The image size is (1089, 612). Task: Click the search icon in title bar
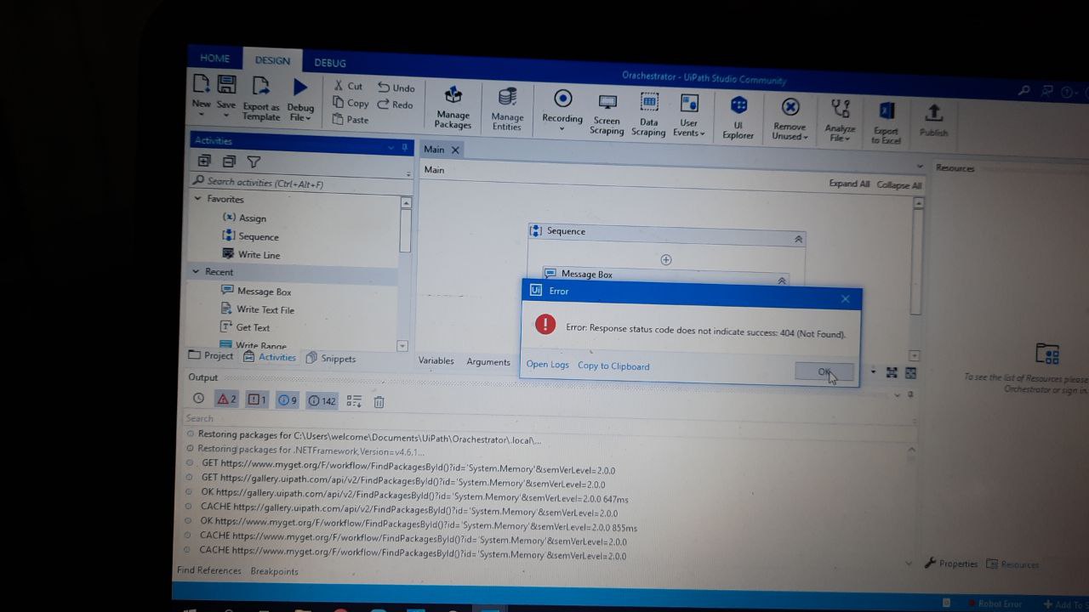[1024, 91]
